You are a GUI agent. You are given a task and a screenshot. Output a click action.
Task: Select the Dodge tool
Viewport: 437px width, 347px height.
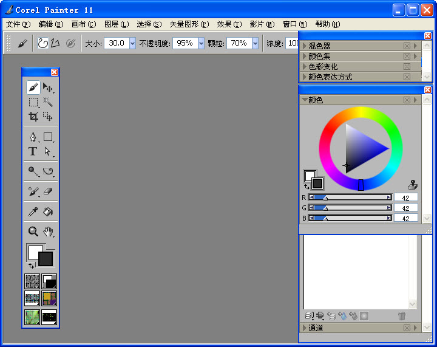tap(33, 171)
